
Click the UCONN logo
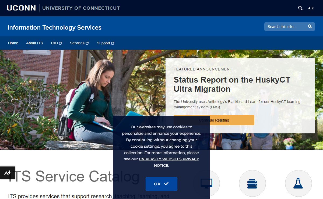21,8
